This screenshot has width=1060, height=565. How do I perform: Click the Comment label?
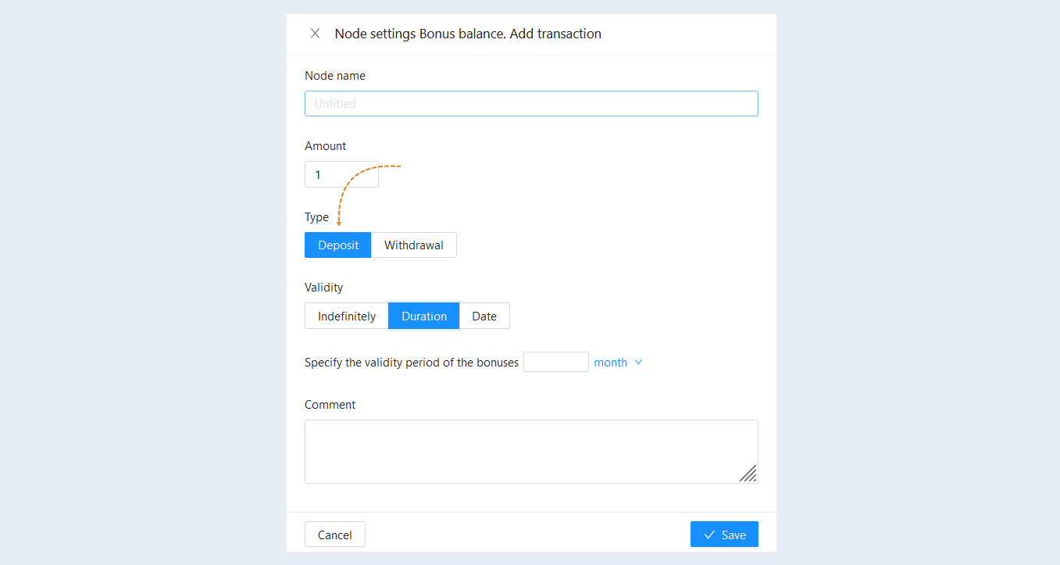pos(330,405)
